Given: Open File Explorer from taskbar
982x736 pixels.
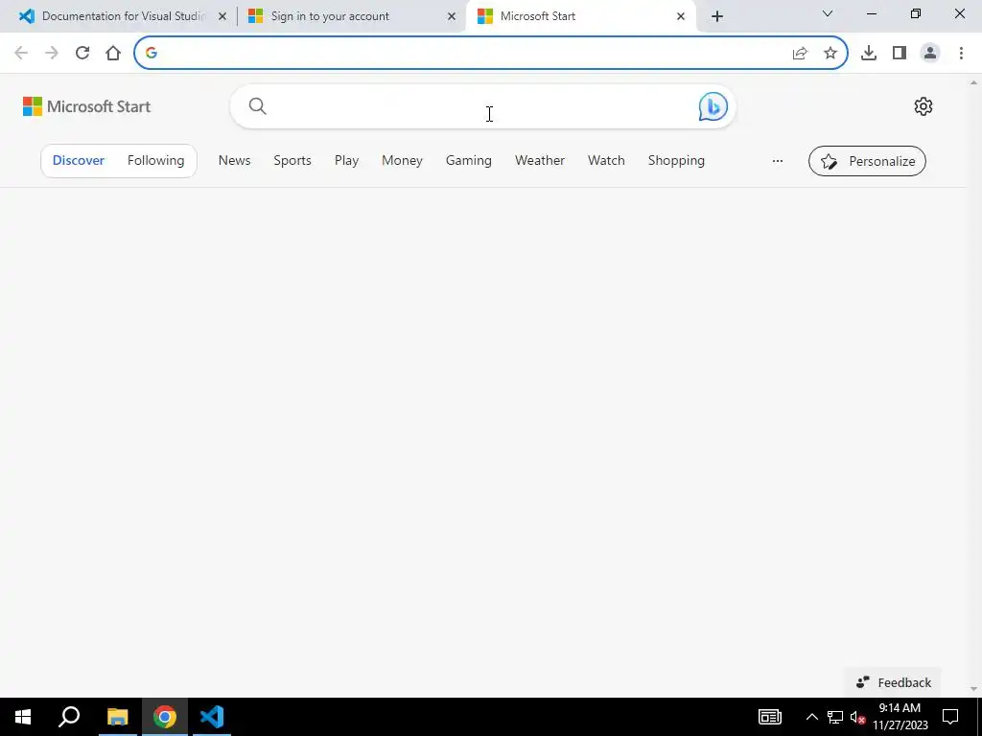Looking at the screenshot, I should click(117, 717).
